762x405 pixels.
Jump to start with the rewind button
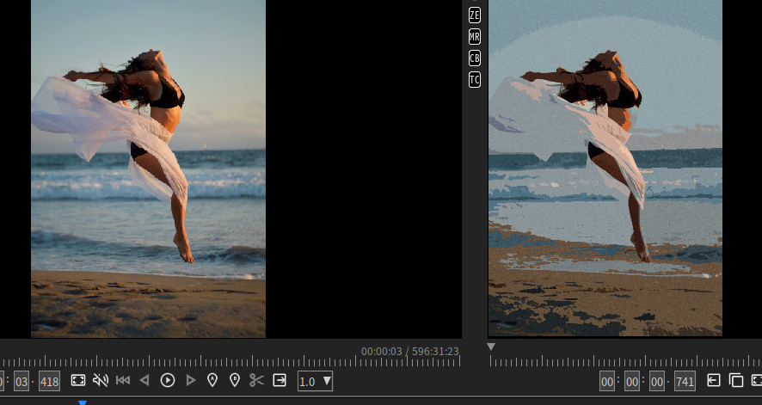[x=123, y=380]
